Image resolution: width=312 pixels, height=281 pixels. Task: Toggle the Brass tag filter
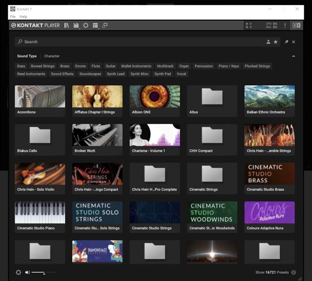point(64,66)
